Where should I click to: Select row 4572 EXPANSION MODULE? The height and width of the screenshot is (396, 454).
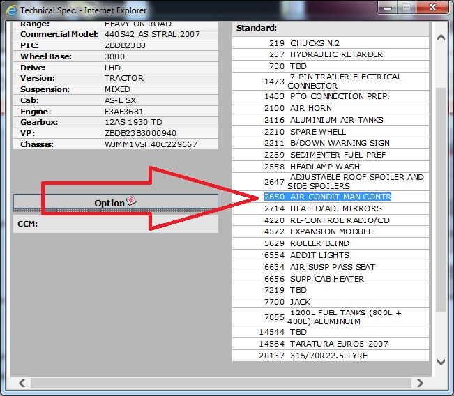pyautogui.click(x=331, y=231)
